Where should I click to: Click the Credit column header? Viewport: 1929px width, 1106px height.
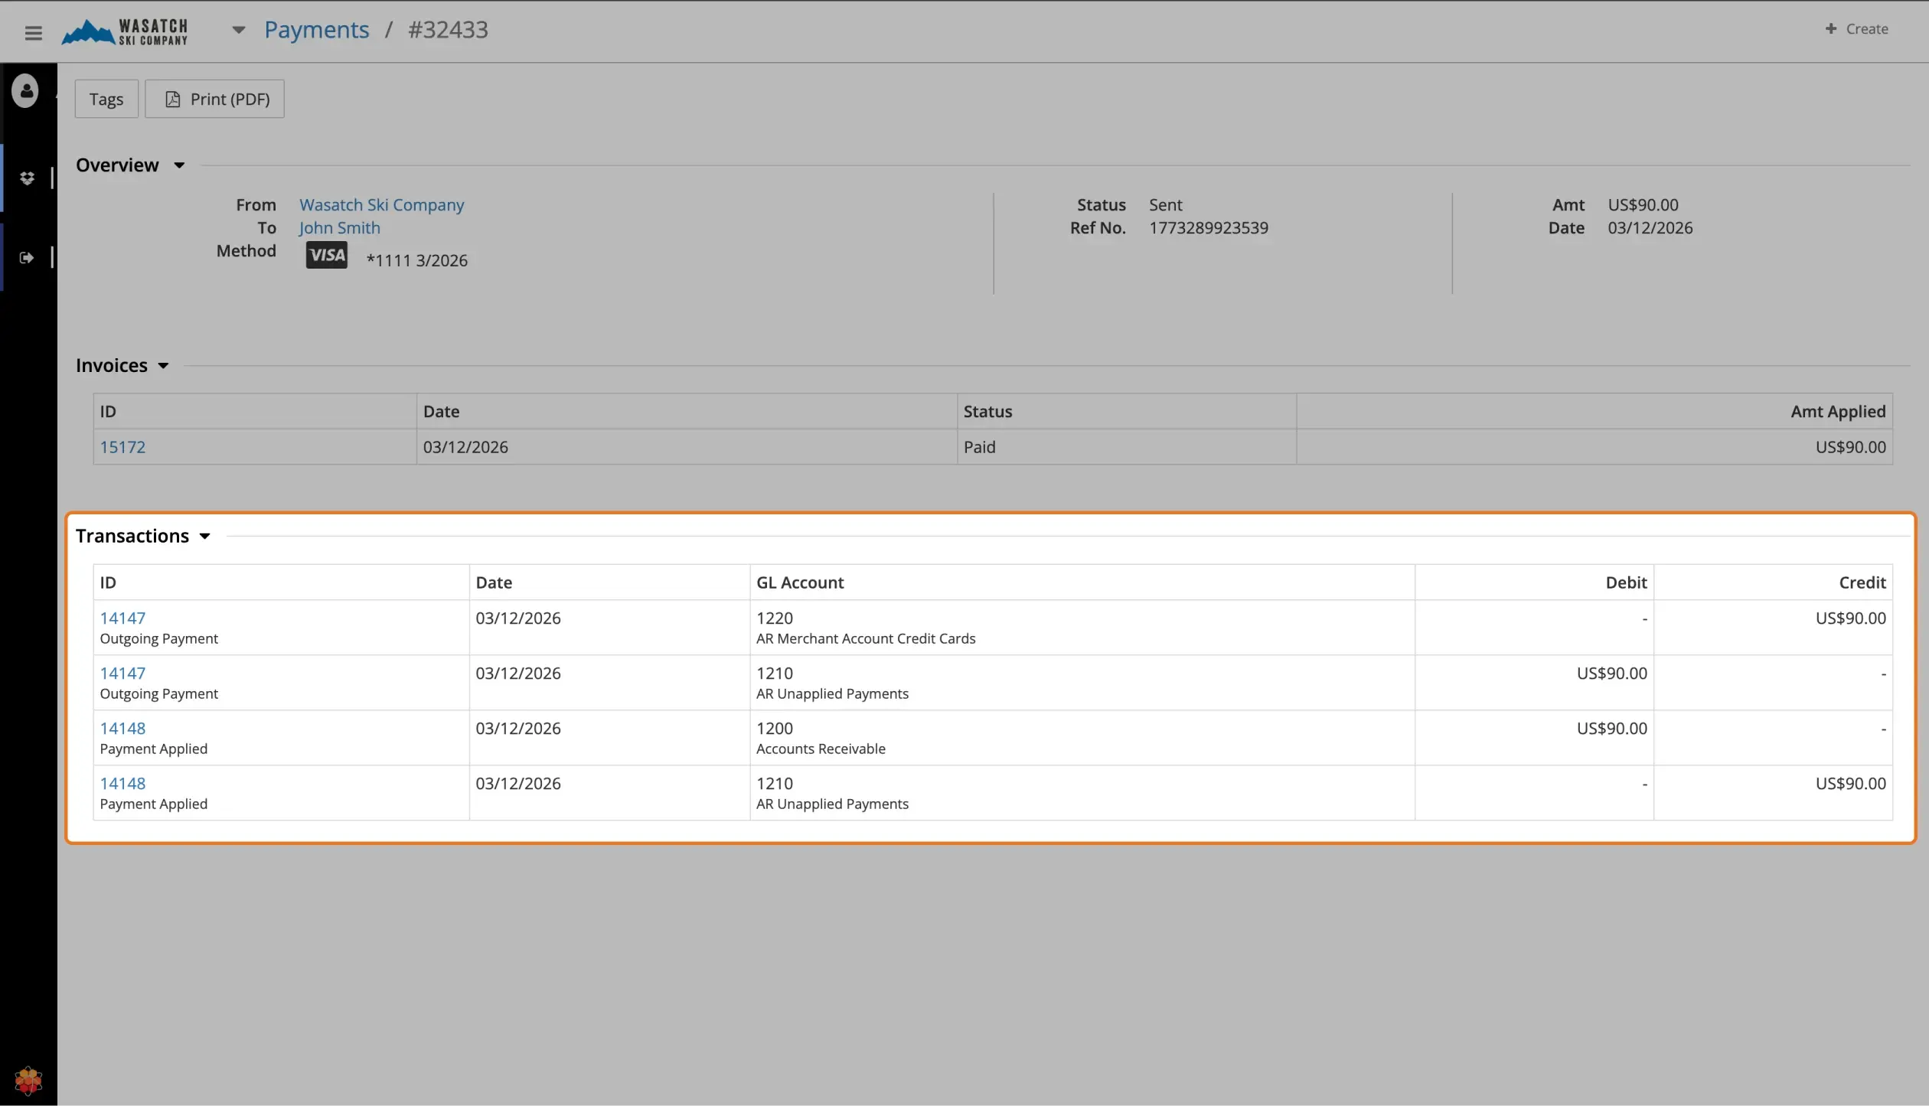pyautogui.click(x=1773, y=582)
